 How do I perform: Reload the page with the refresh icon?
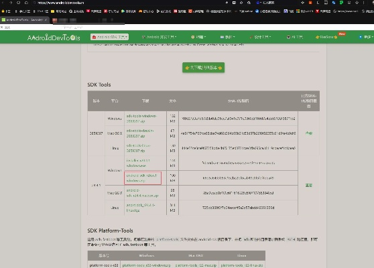tap(18, 3)
